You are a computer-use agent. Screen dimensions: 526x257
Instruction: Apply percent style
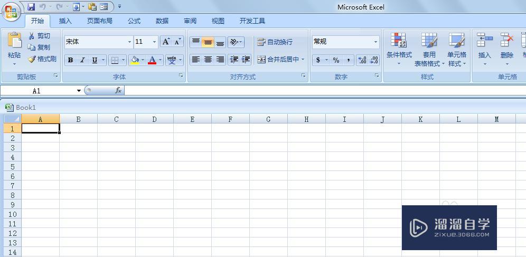click(x=336, y=60)
